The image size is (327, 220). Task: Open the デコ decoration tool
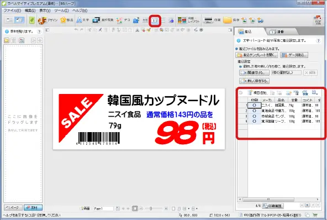123,20
